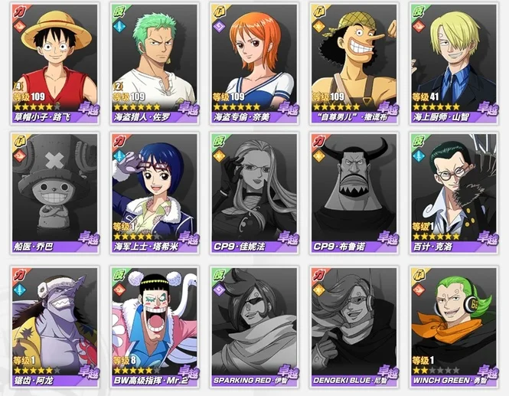Click the 技 type badge on Zoro's card
The width and height of the screenshot is (509, 396).
(x=119, y=12)
